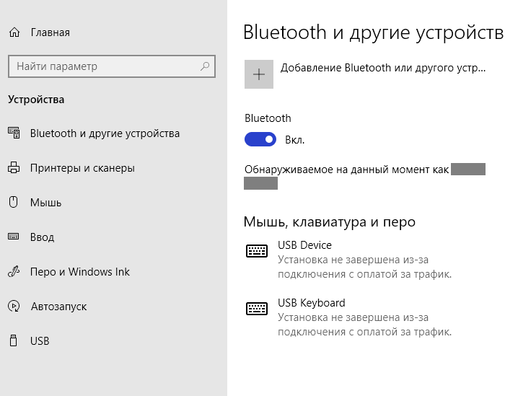This screenshot has width=505, height=396.
Task: Click Добавление Bluetooth или другого устройства text
Action: (383, 68)
